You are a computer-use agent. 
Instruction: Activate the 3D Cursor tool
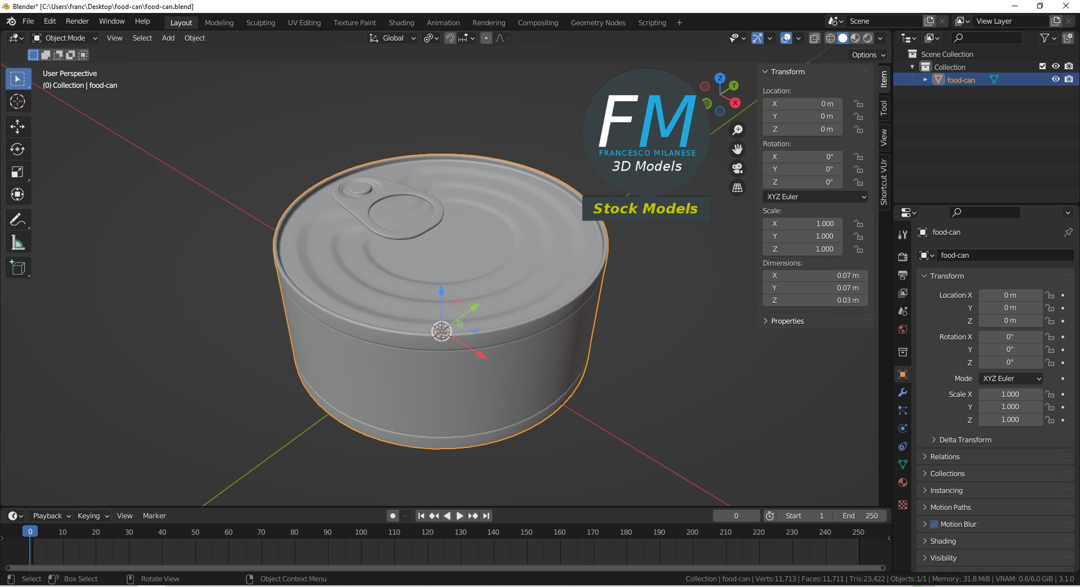point(17,102)
